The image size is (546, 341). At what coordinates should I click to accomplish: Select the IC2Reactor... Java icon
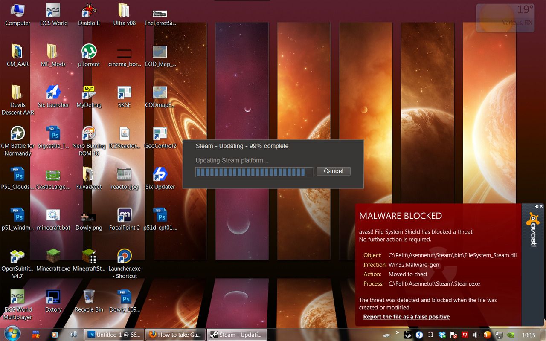coord(124,137)
